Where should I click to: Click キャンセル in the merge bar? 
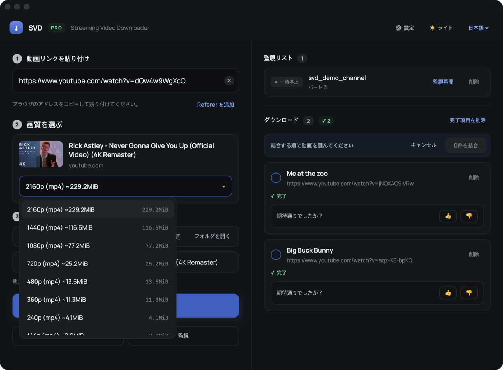(424, 145)
